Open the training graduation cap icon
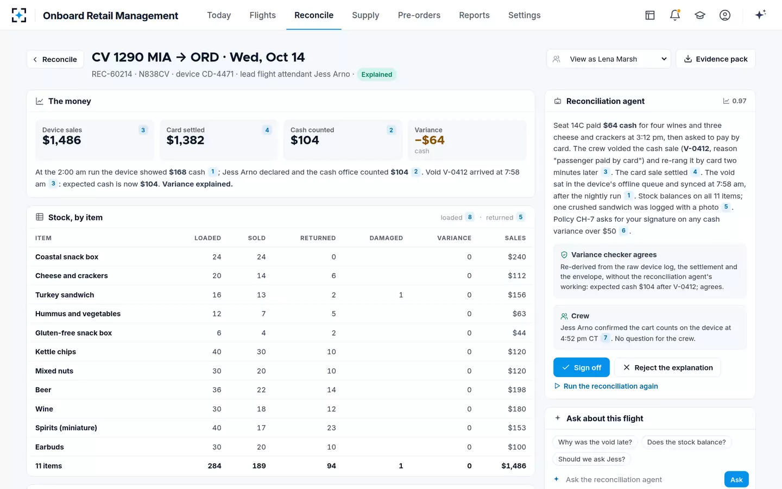The height and width of the screenshot is (489, 782). pos(700,15)
